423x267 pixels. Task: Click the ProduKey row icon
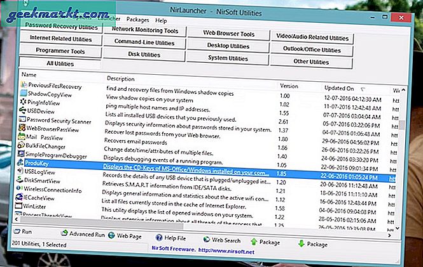[20, 162]
